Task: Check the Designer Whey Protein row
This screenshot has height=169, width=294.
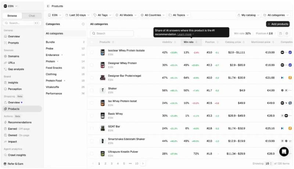Action: click(92, 65)
